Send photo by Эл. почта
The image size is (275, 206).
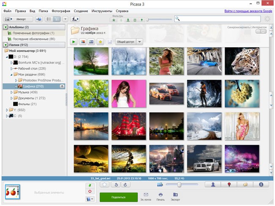pos(146,197)
